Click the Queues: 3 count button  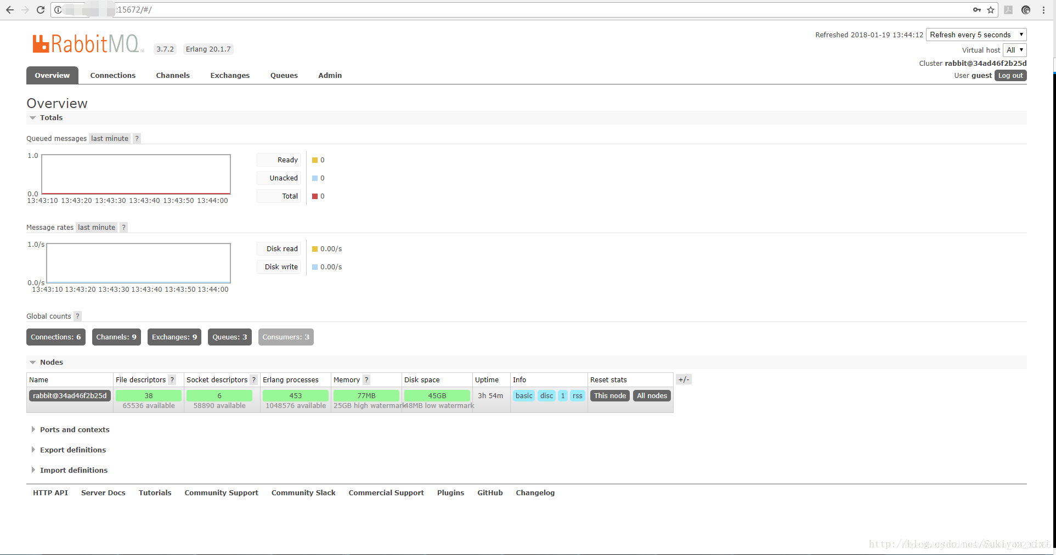click(x=230, y=337)
